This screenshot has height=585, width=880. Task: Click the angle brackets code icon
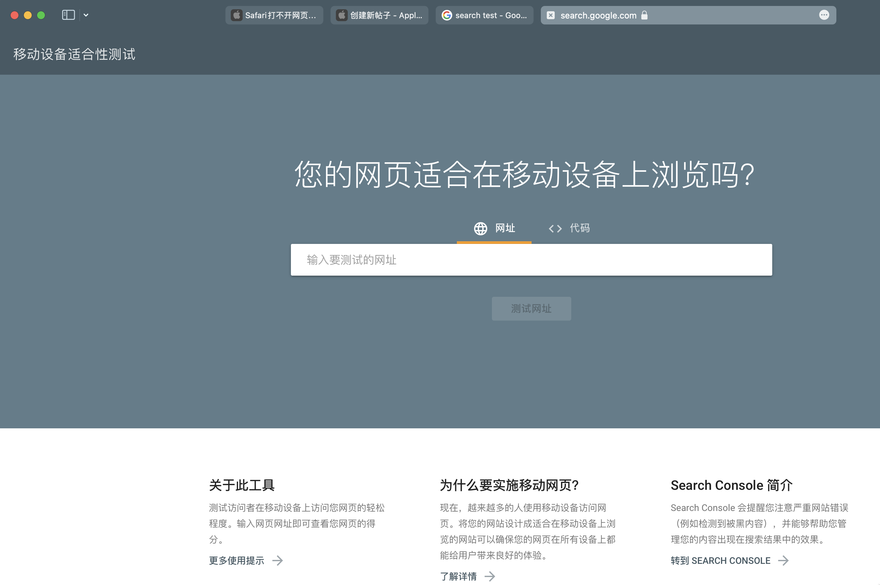coord(555,228)
